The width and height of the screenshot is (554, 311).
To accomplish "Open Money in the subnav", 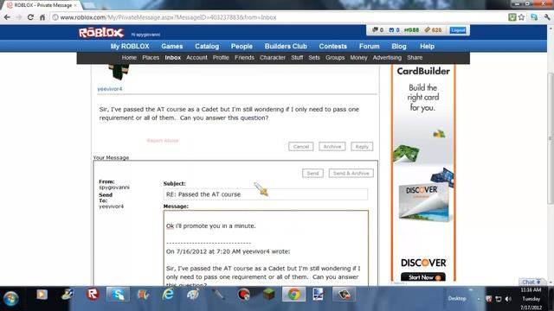I will pos(358,58).
